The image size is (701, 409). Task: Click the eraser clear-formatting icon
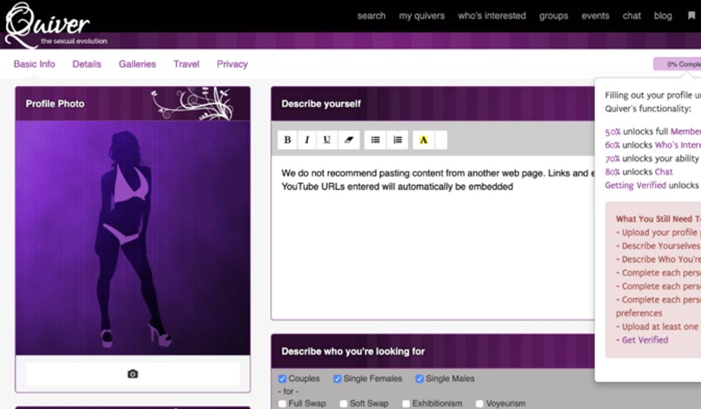click(348, 140)
